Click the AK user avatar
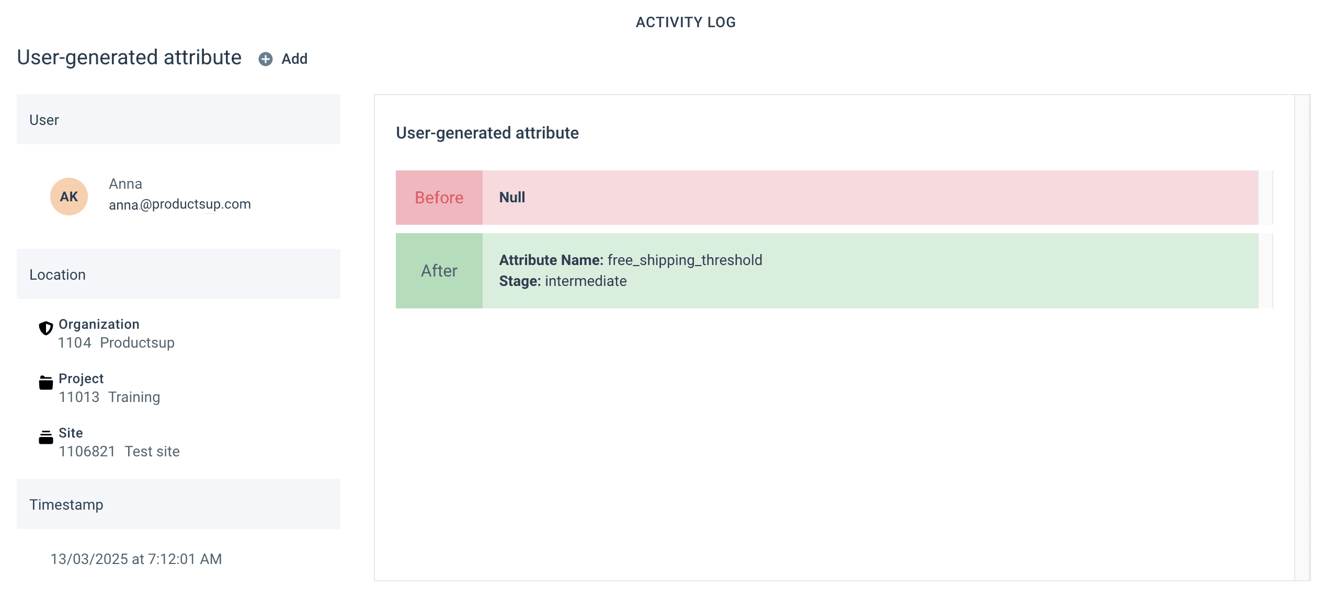 click(69, 197)
